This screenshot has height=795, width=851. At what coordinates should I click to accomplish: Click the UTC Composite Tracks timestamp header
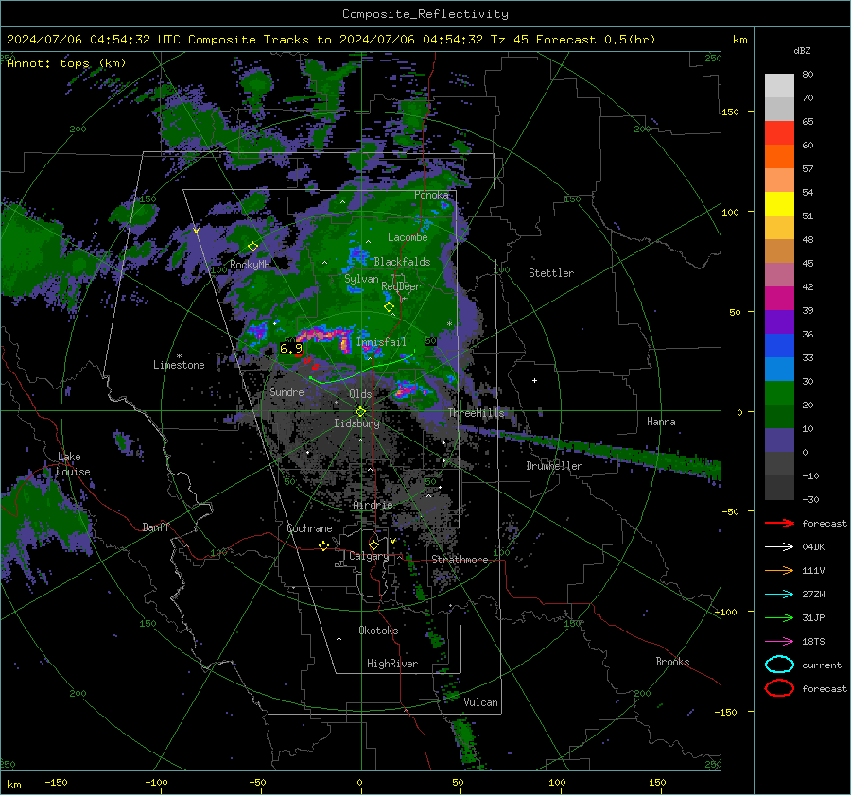pos(331,40)
